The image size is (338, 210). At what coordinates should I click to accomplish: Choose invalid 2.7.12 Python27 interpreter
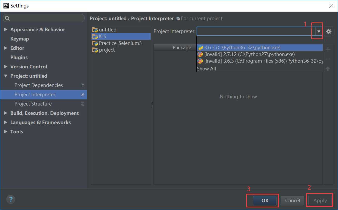[260, 54]
